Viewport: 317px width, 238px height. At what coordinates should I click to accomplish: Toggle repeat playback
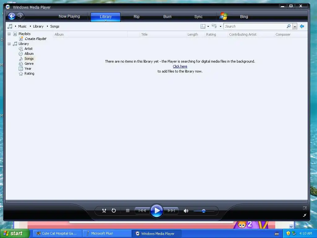[x=114, y=211]
